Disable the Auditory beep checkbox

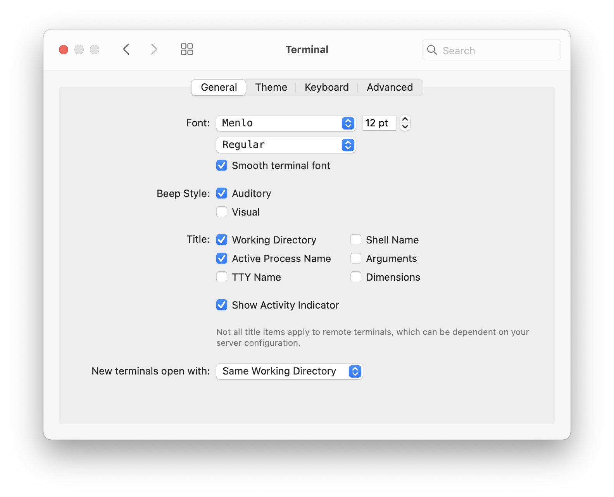[222, 193]
